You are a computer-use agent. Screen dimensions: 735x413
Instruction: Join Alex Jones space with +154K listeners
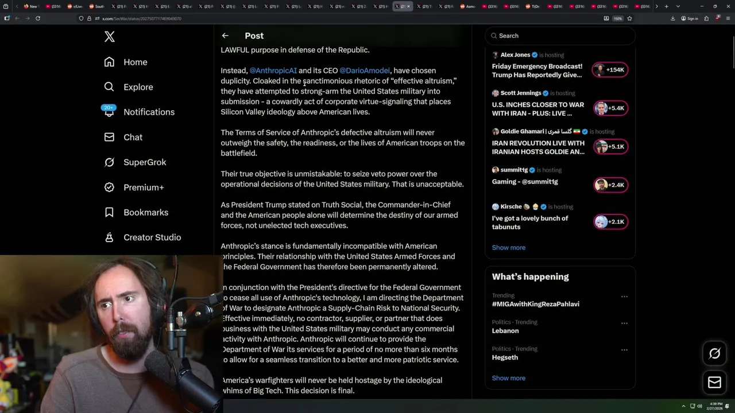pyautogui.click(x=610, y=70)
